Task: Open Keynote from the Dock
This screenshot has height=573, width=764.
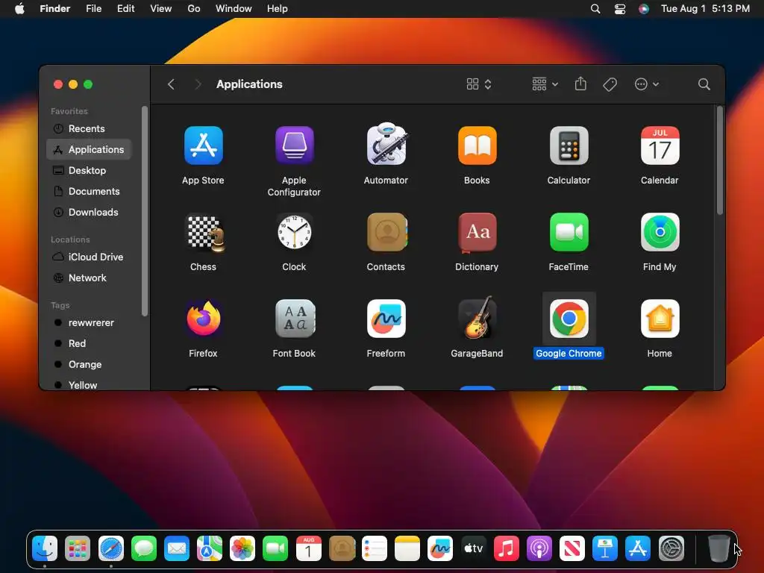Action: [605, 548]
